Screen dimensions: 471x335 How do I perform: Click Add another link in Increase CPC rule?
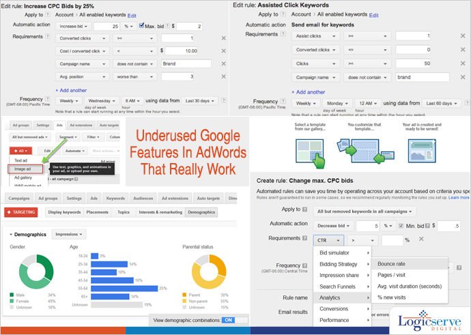coord(72,89)
